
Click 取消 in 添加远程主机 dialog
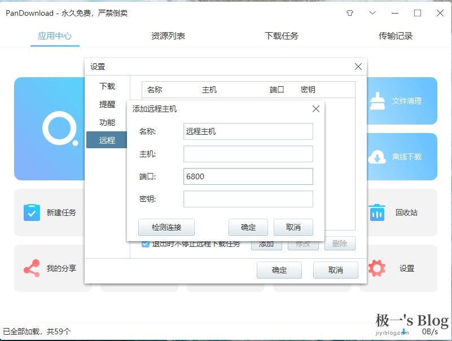tap(293, 227)
